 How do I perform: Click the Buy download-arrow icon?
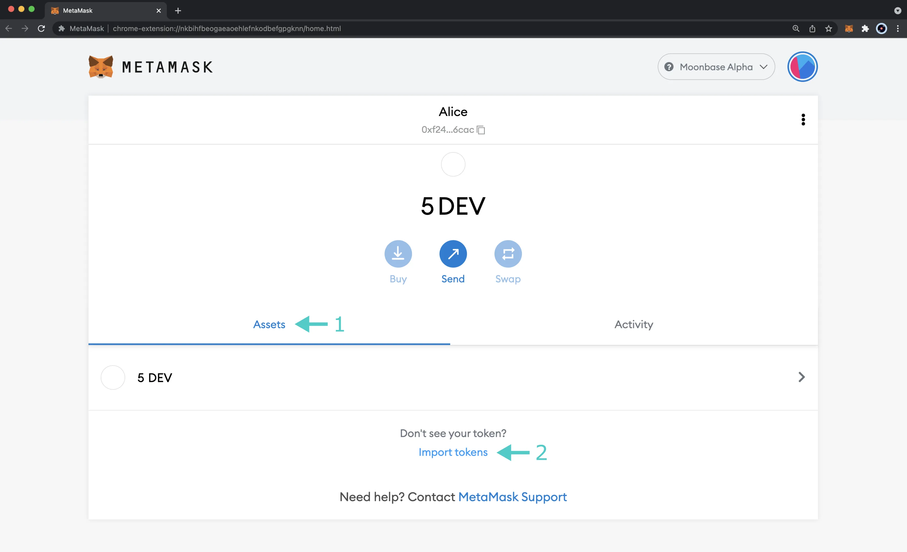coord(398,254)
